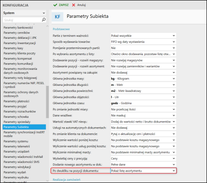
Task: Select 'Parametry systemu' in configuration list
Action: (16, 141)
